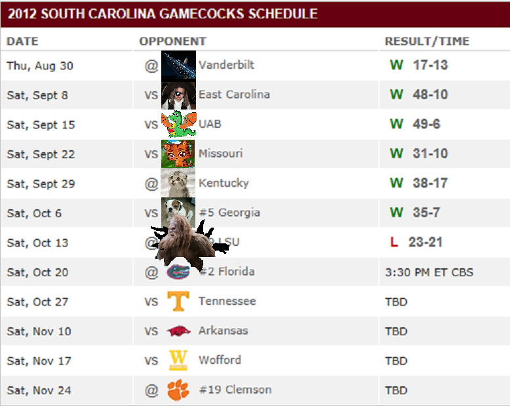The width and height of the screenshot is (510, 406).
Task: Click the Florida Gators logo
Action: (x=177, y=272)
